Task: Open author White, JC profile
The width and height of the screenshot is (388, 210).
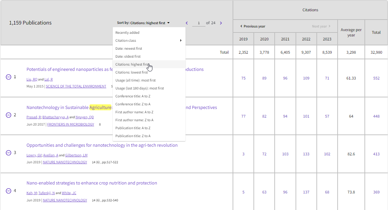Action: 69,193
